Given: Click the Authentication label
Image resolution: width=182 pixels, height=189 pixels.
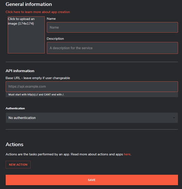Looking at the screenshot, I should (x=15, y=108).
